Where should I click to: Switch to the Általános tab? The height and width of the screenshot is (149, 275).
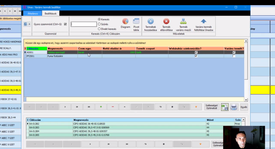32,13
